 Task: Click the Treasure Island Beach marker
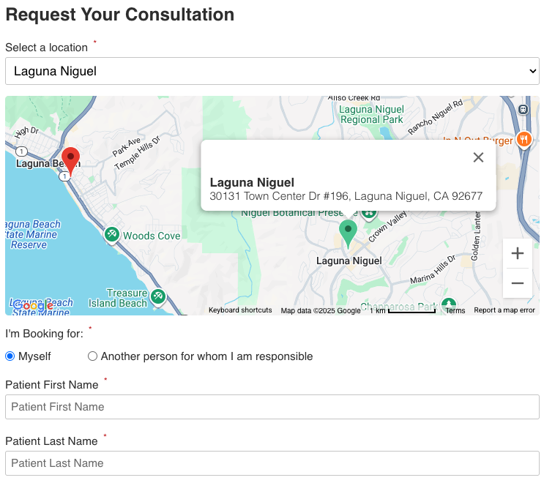click(x=158, y=297)
